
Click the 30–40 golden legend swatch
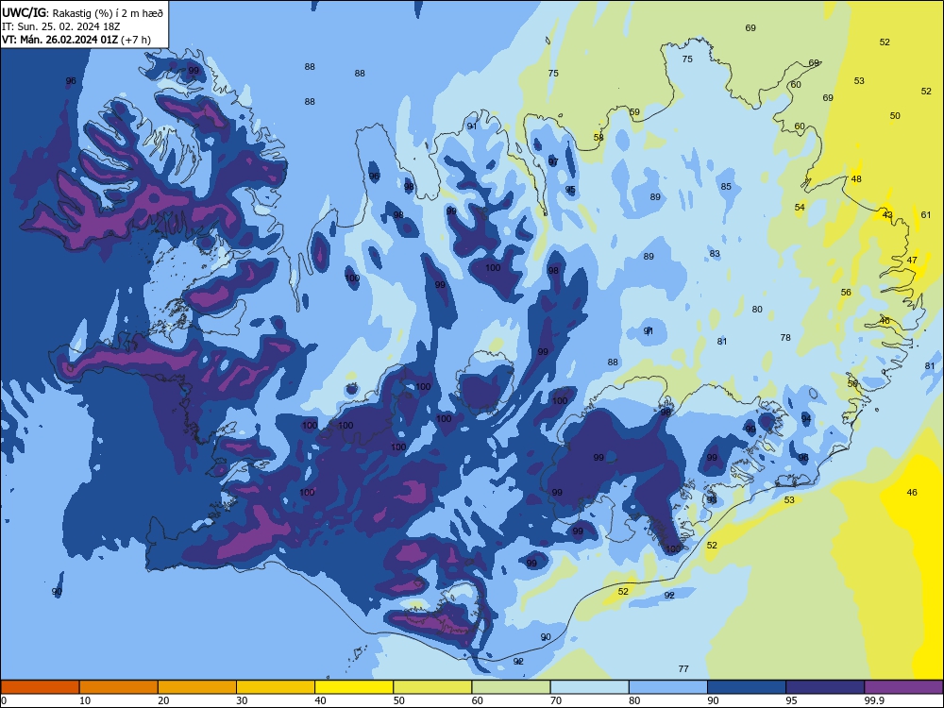pyautogui.click(x=276, y=687)
